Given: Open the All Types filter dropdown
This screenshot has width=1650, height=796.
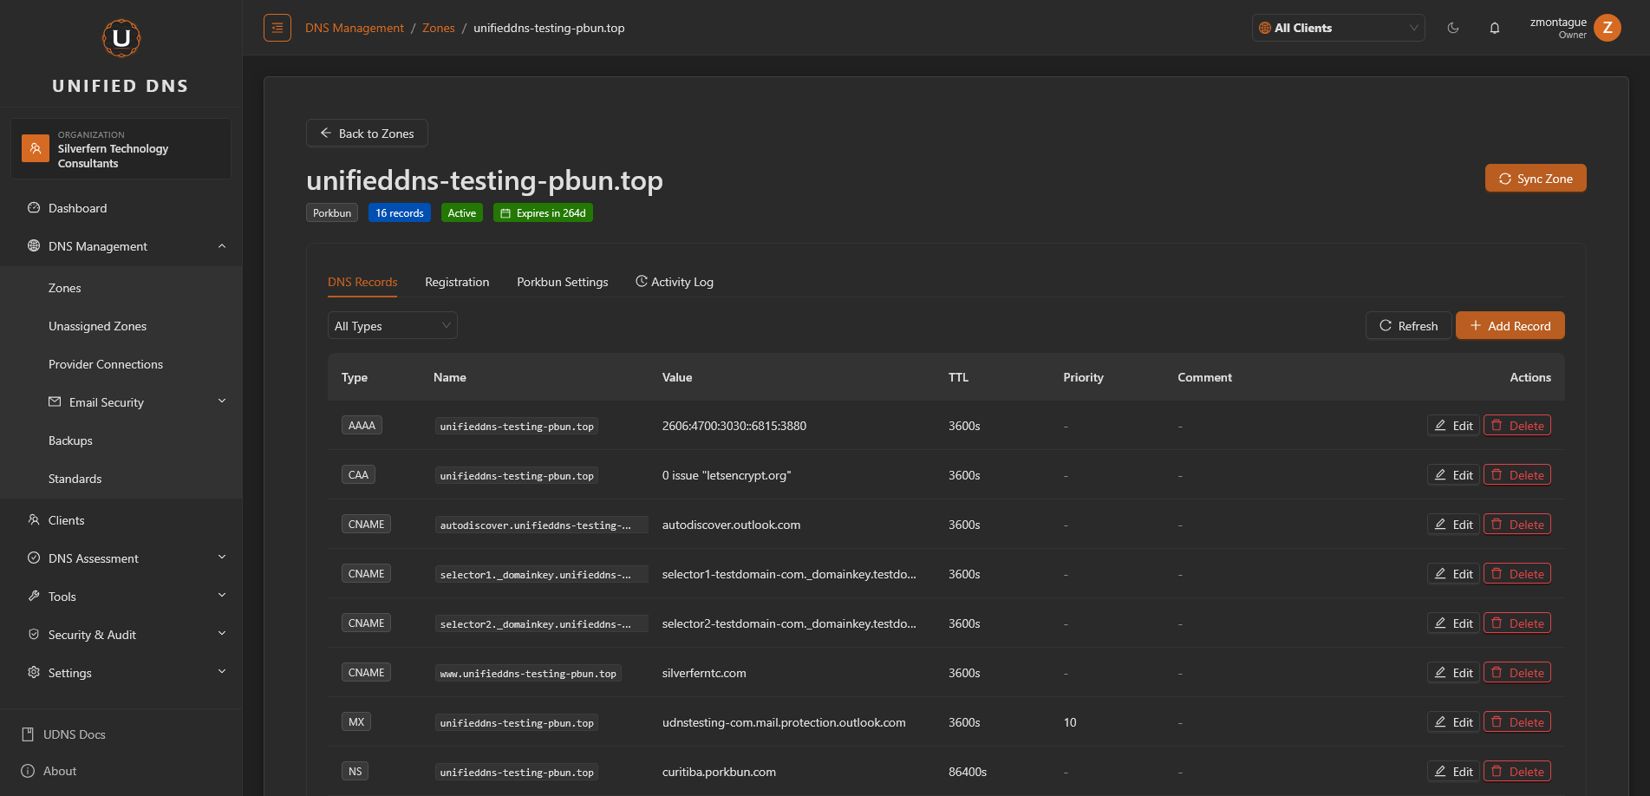Looking at the screenshot, I should click(392, 326).
